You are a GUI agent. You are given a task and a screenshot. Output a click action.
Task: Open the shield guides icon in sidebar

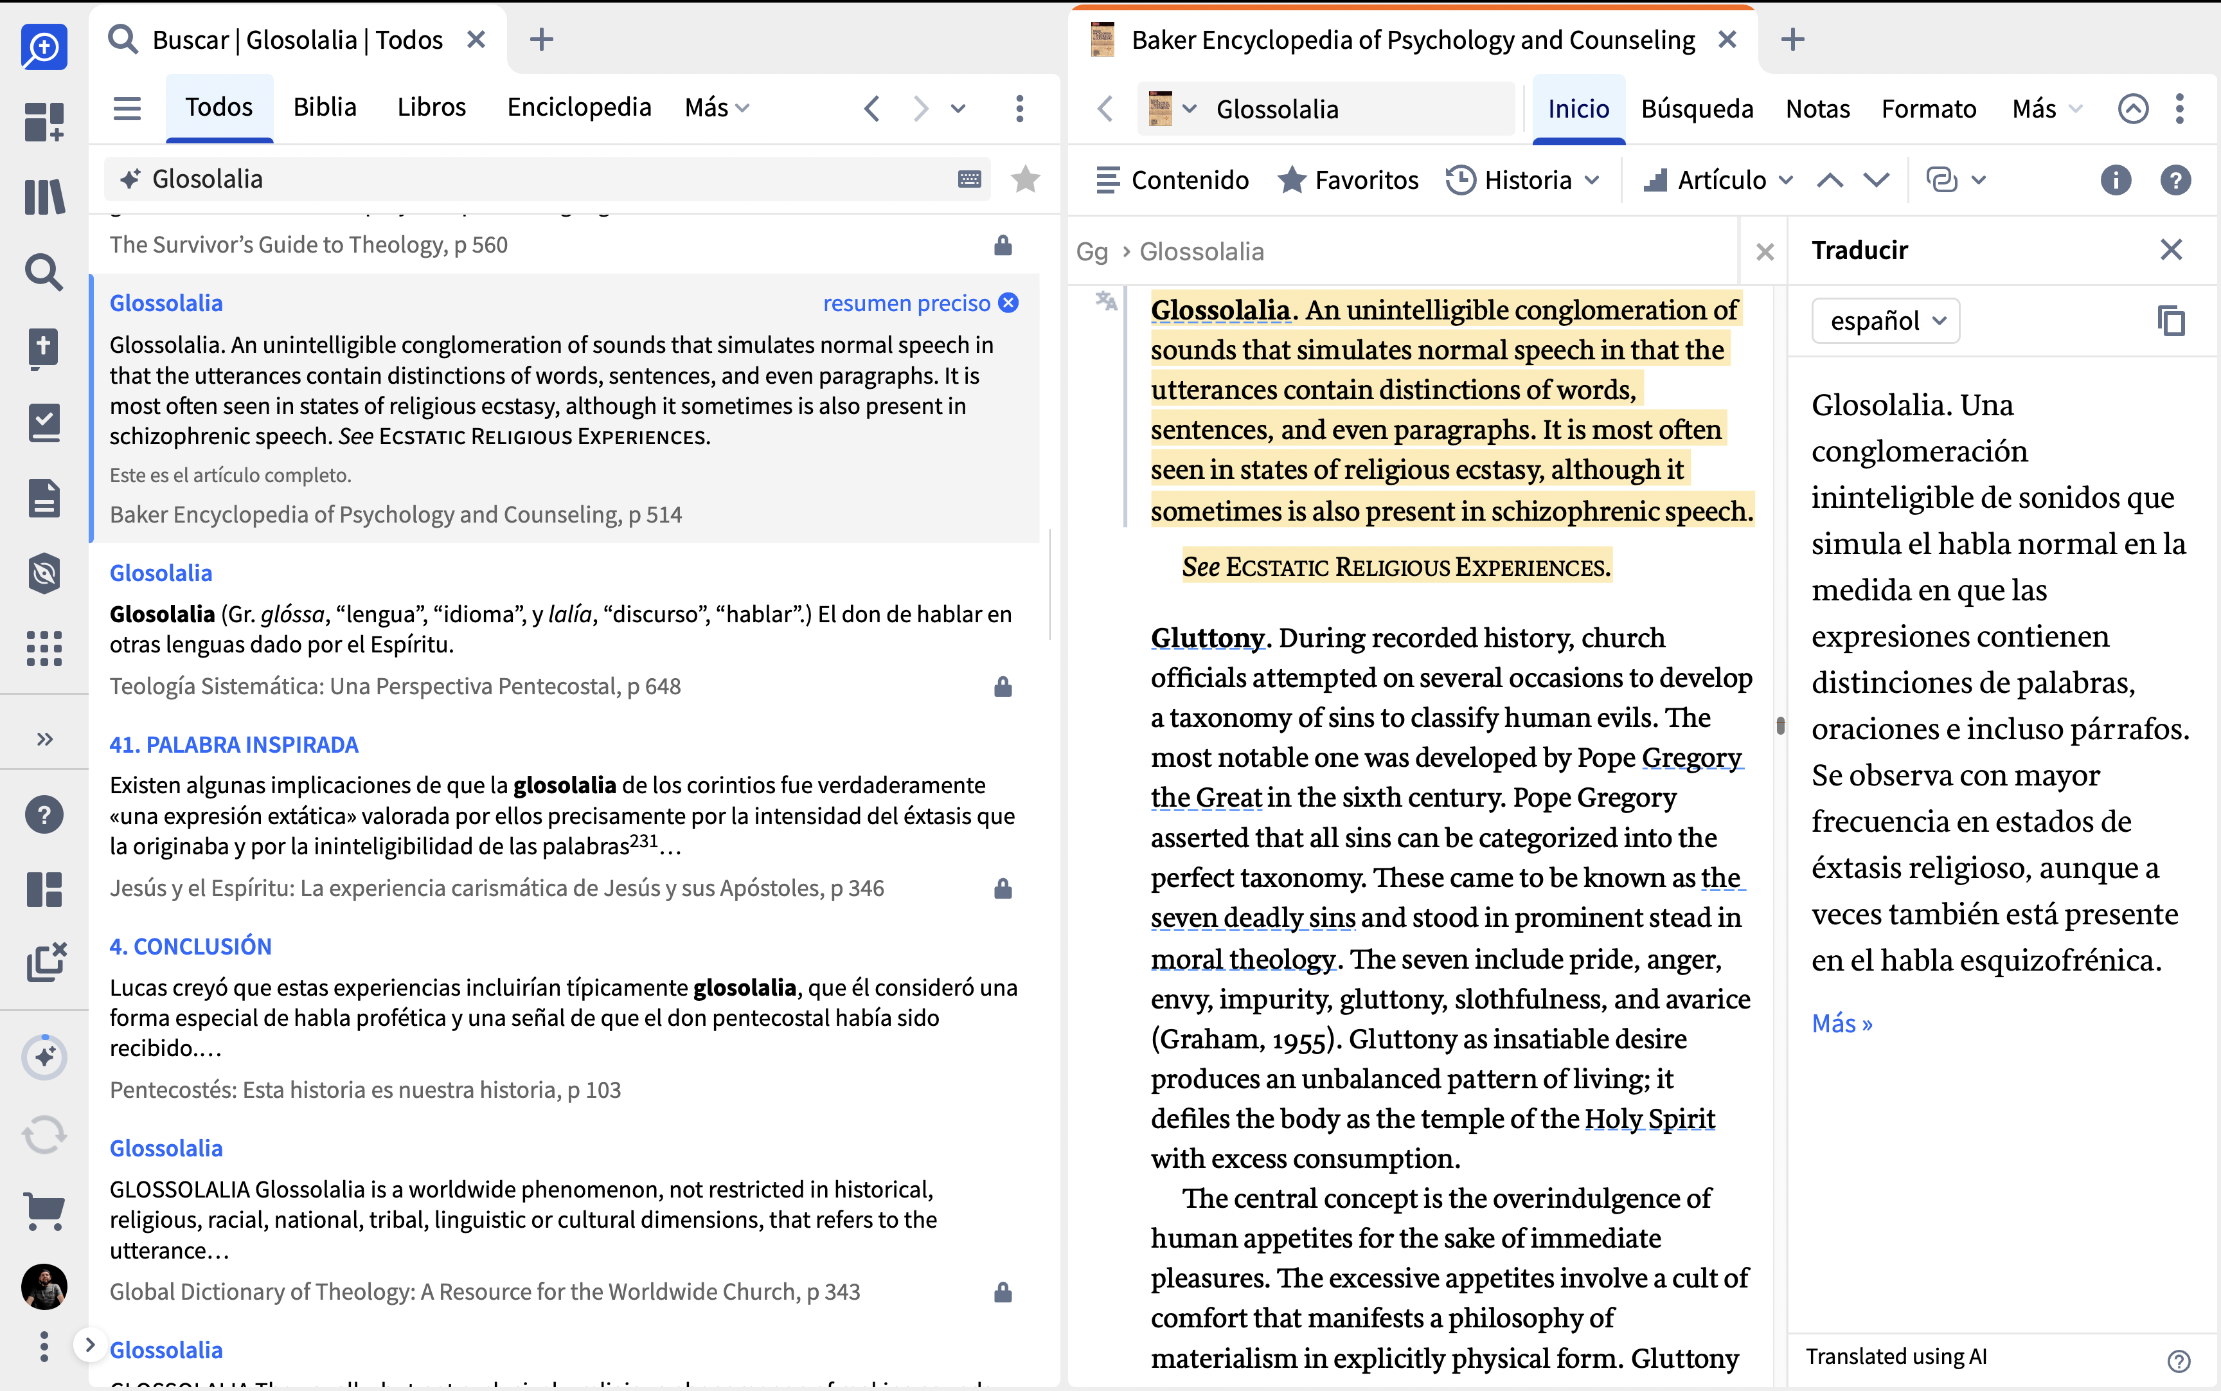click(44, 573)
